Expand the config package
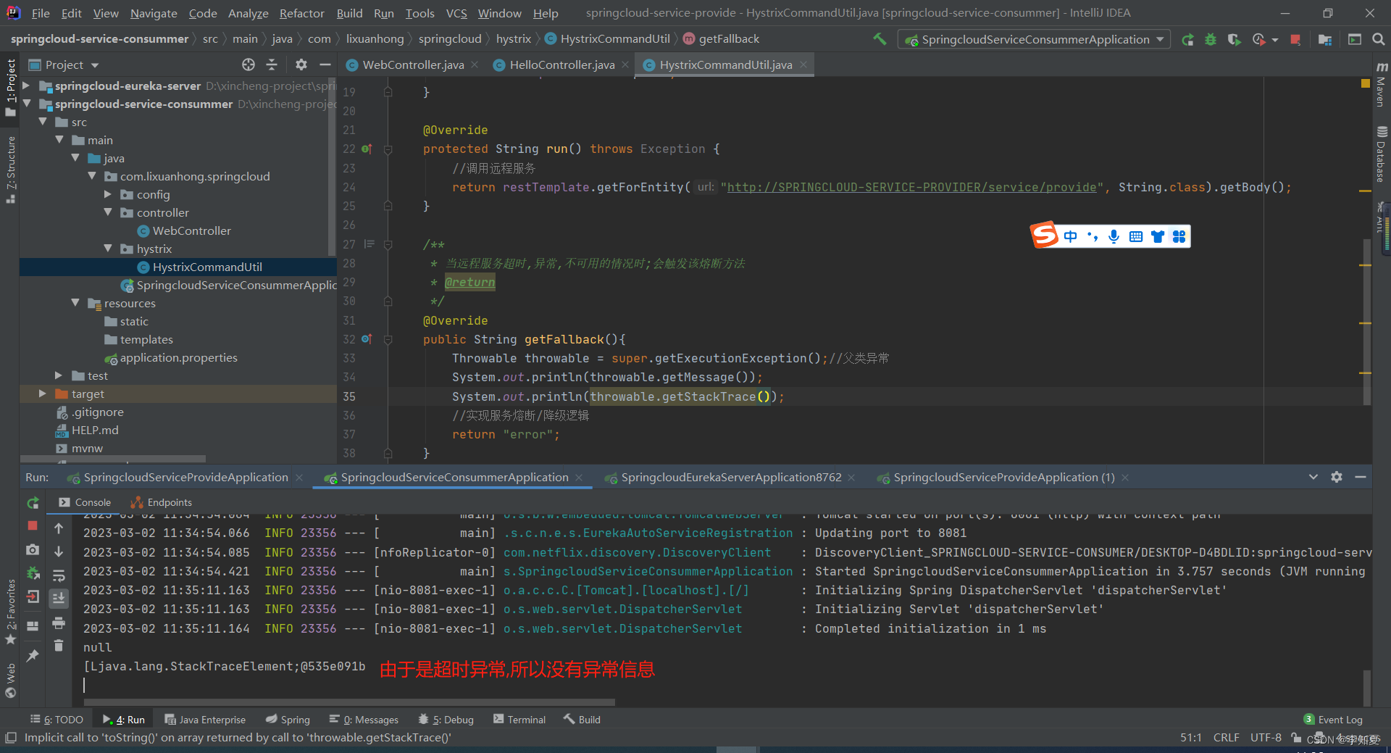Image resolution: width=1391 pixels, height=753 pixels. tap(108, 194)
